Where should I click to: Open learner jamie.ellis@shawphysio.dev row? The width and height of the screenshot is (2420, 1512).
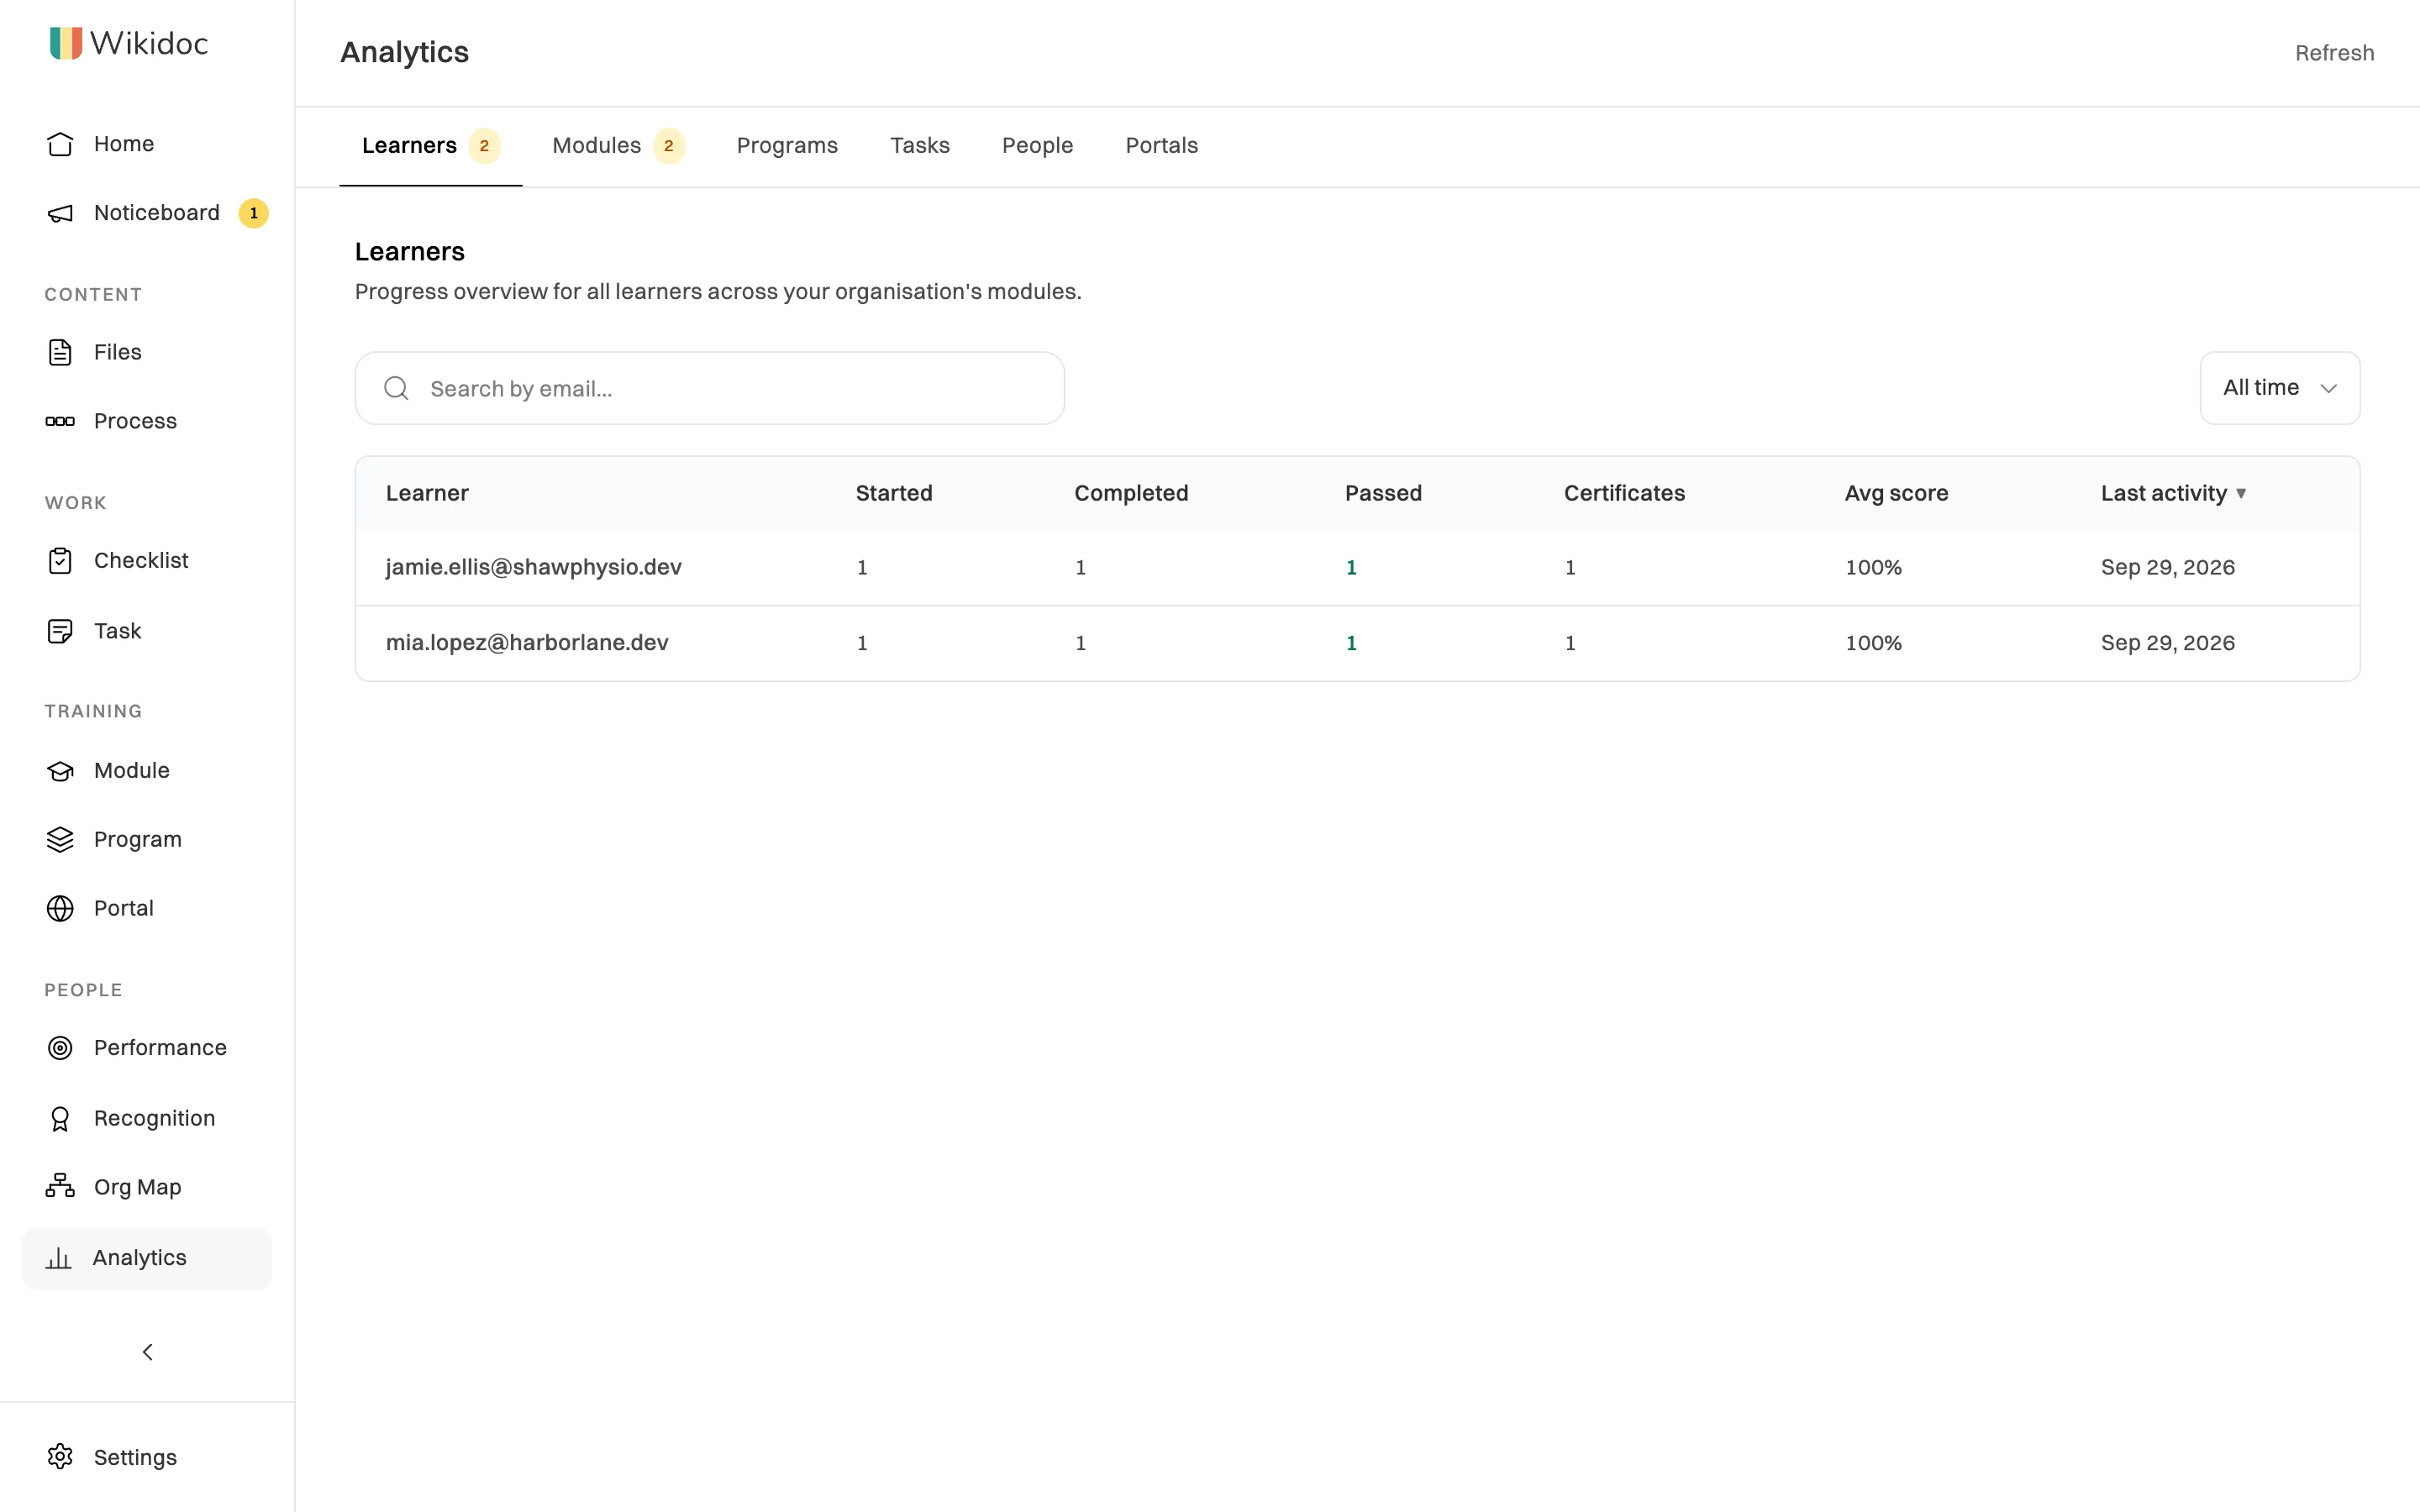tap(1357, 568)
